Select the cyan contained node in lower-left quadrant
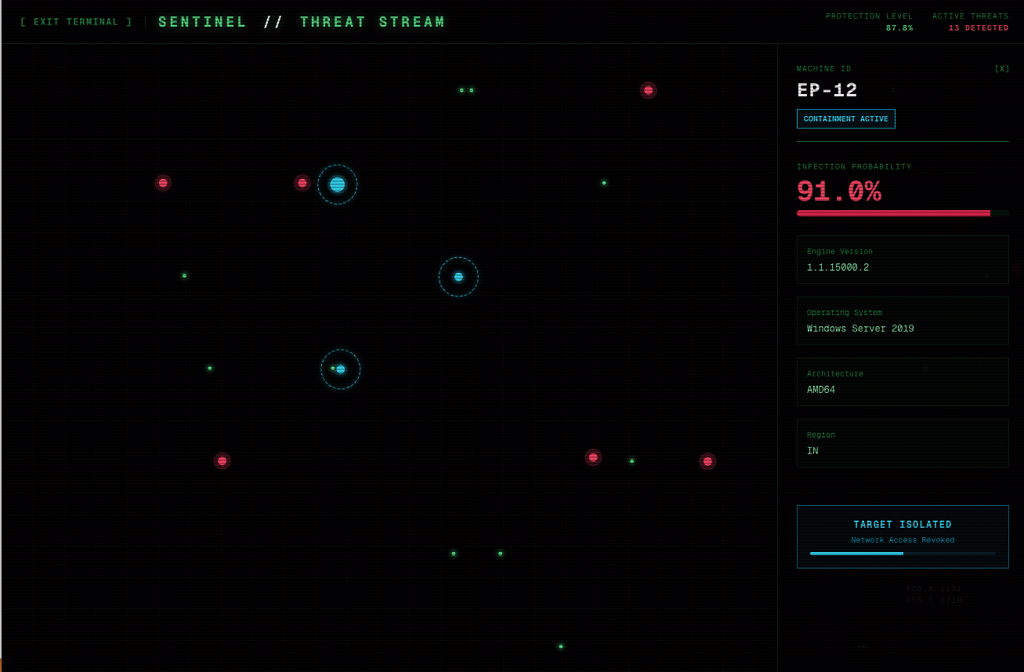This screenshot has width=1024, height=672. coord(340,369)
